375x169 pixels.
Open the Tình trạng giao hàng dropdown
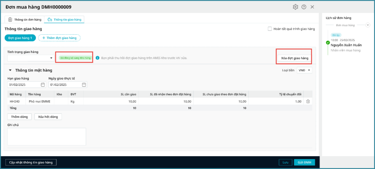pyautogui.click(x=31, y=58)
